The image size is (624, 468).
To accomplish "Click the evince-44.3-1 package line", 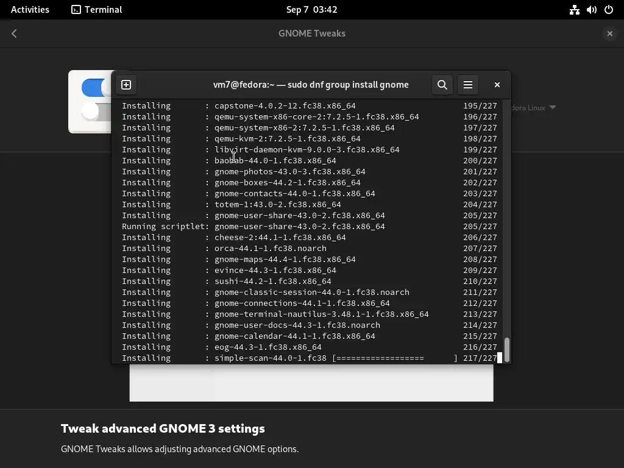I will coord(309,270).
